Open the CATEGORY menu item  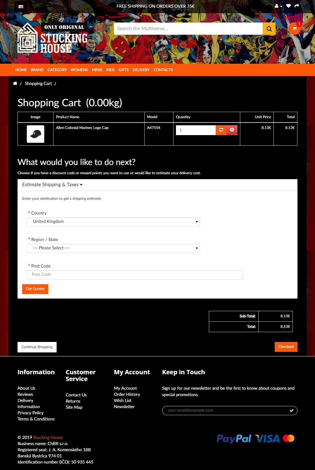pos(57,70)
